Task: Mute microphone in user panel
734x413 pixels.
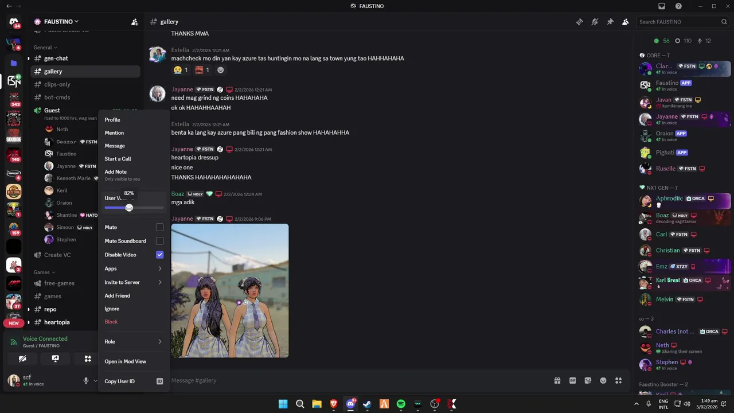Action: click(x=86, y=380)
